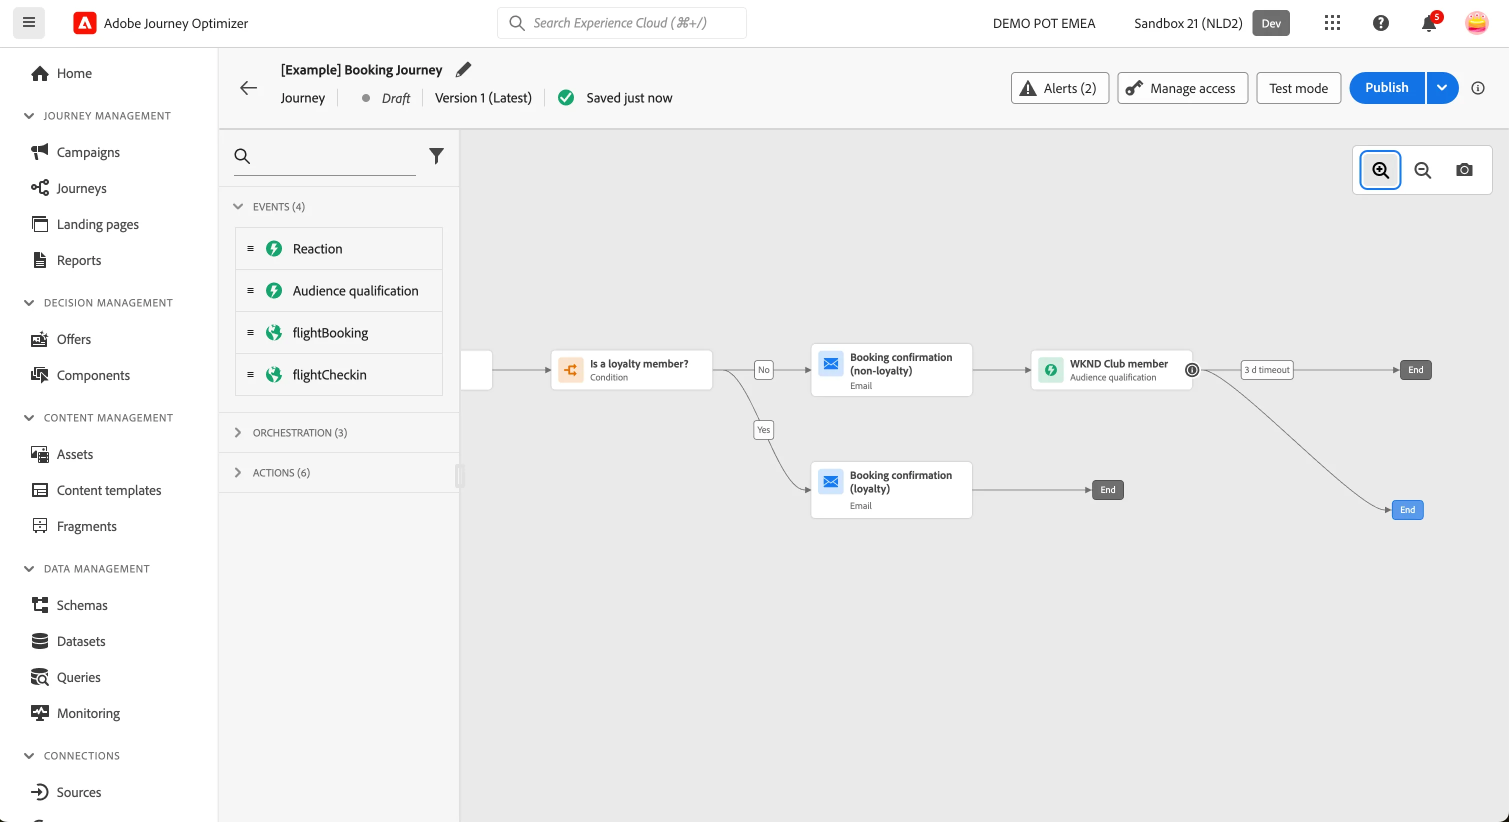Enable Test mode
The width and height of the screenshot is (1509, 822).
click(1298, 88)
